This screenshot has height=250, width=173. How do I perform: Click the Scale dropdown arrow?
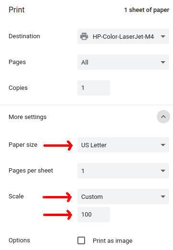click(163, 196)
